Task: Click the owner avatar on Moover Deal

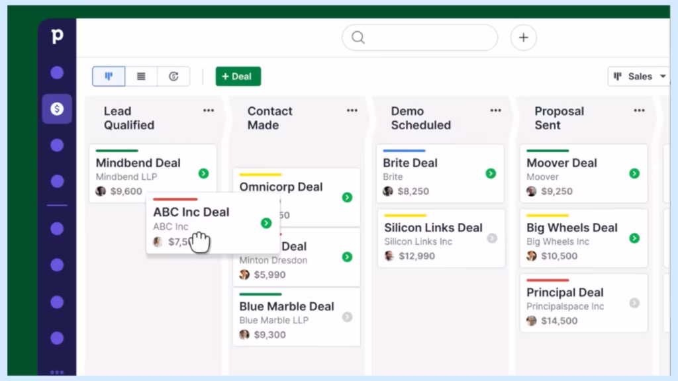Action: pos(530,190)
